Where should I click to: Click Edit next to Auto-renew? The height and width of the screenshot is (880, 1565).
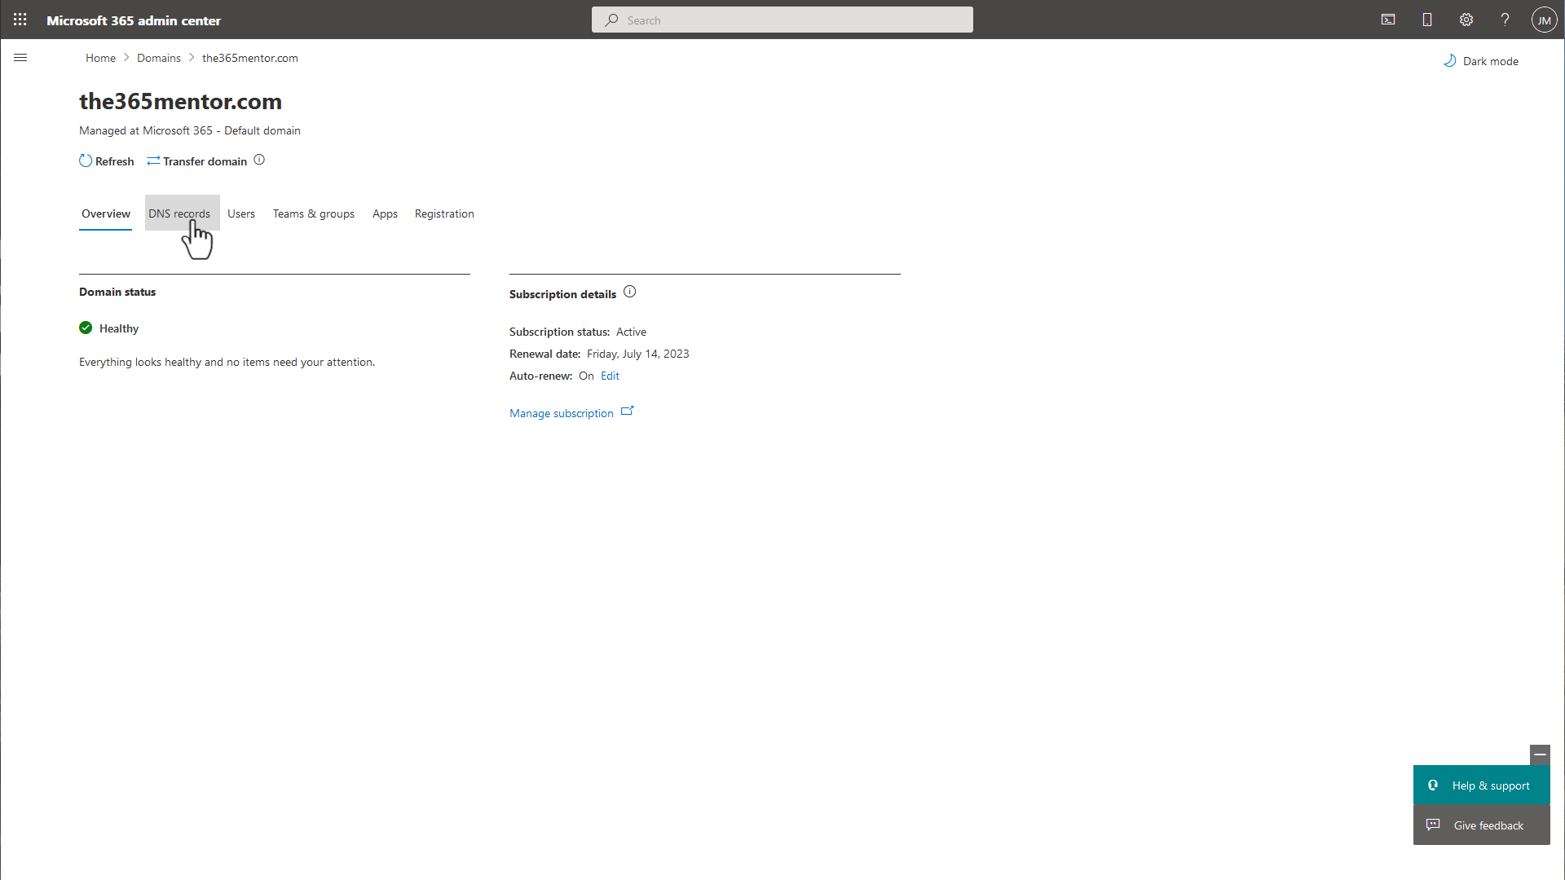610,376
